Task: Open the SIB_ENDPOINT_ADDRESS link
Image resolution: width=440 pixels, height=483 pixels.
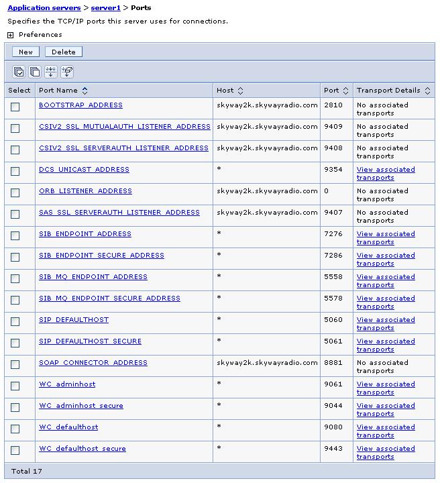Action: (85, 234)
